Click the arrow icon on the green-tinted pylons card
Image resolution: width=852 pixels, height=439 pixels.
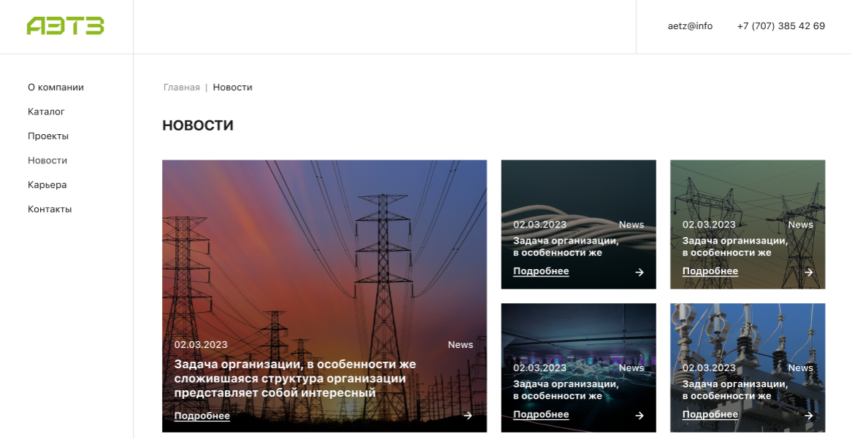[808, 272]
